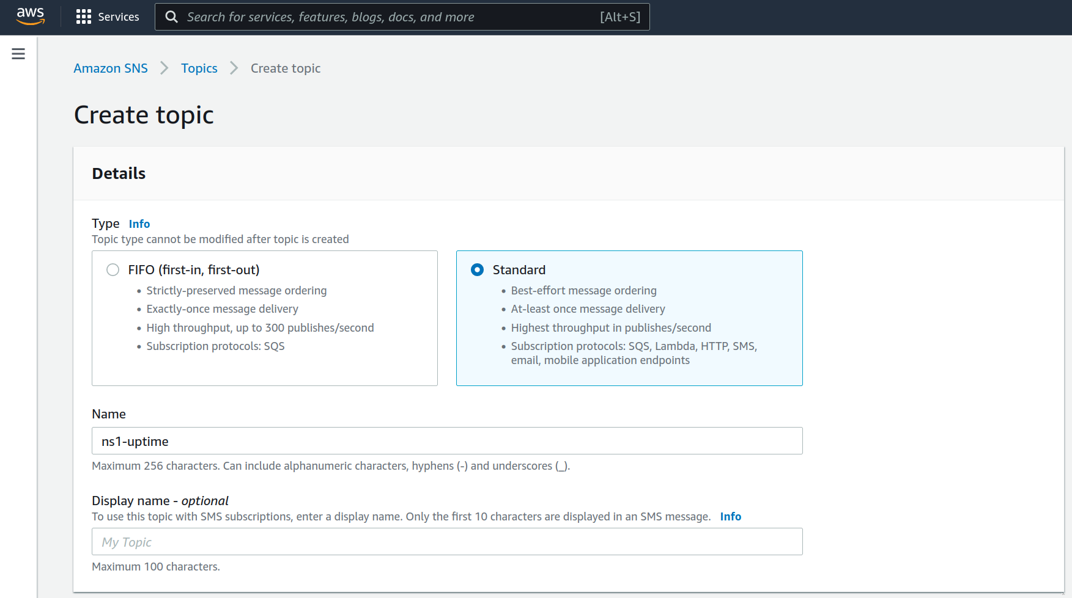Click the 'Display name - optional' label

(160, 501)
